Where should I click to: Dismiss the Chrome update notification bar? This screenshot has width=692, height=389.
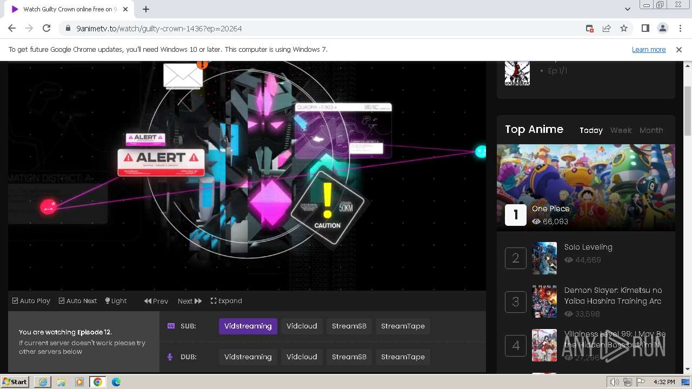679,49
